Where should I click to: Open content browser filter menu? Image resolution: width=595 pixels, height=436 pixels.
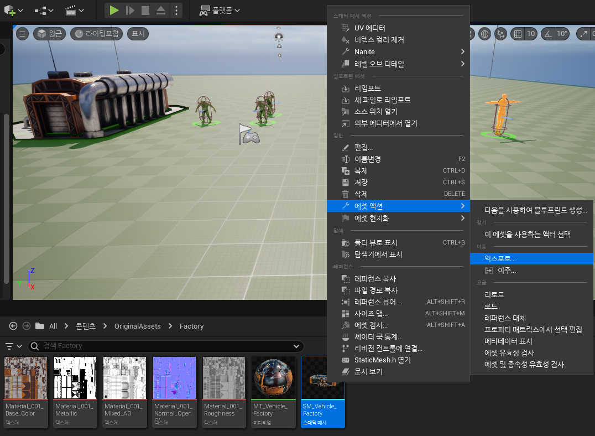[x=13, y=346]
